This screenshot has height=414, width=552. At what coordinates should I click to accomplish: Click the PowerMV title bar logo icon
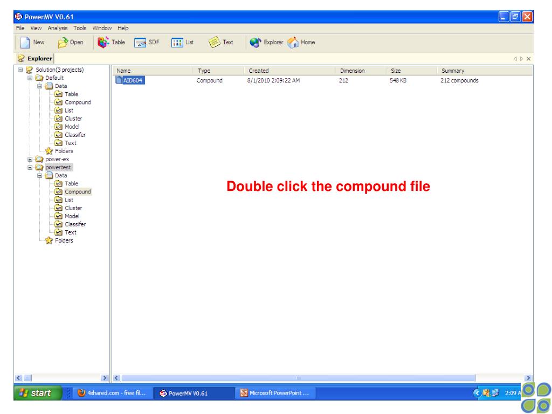point(19,16)
